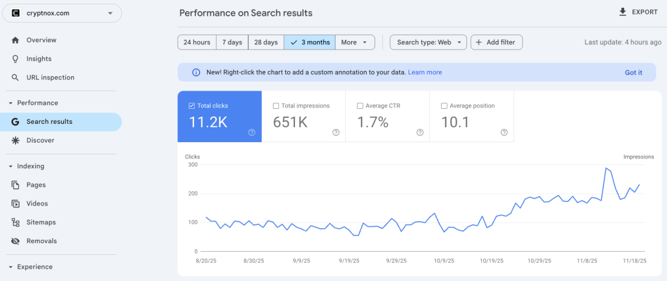This screenshot has height=281, width=667.
Task: Open the cryptnox.com property selector dropdown
Action: point(62,13)
